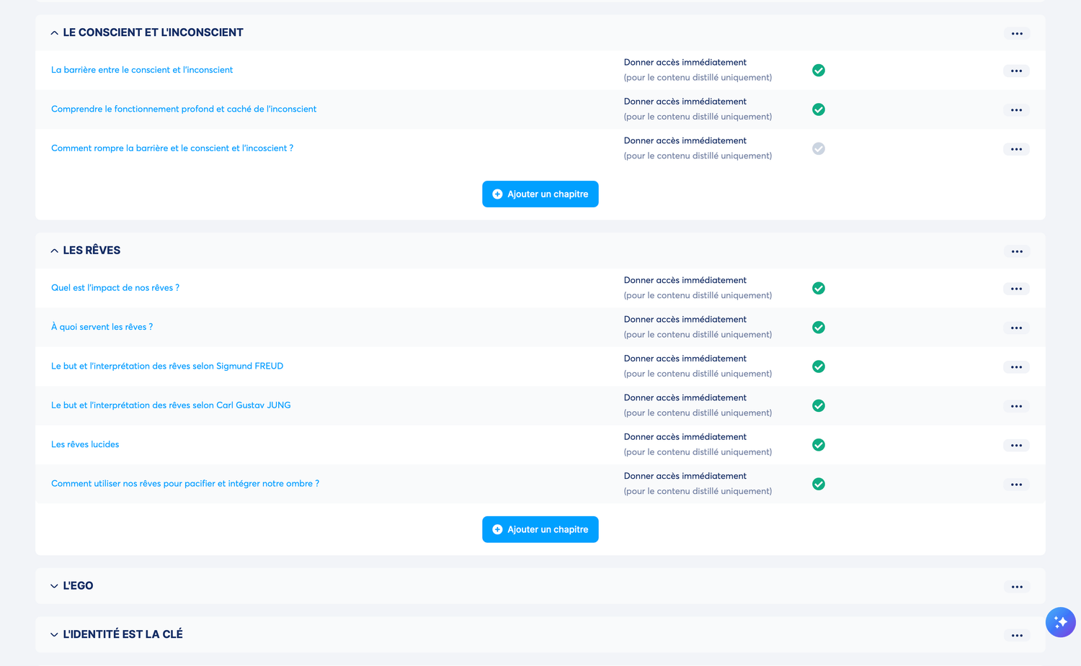This screenshot has width=1081, height=666.
Task: Add a chapter to LE CONSCIENT ET L'INCONSCIENT
Action: coord(540,194)
